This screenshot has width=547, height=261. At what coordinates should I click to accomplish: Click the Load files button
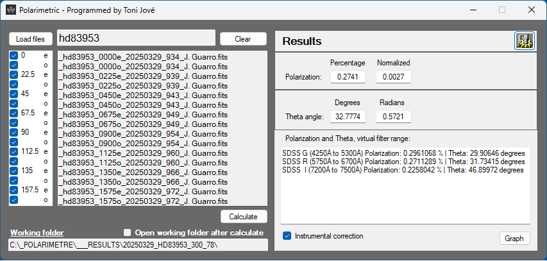point(30,39)
